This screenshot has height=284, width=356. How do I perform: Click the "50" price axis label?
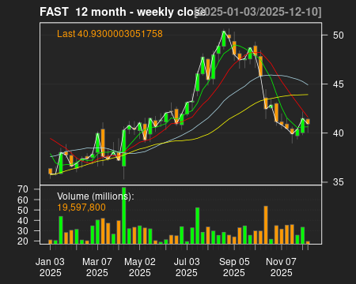click(x=338, y=35)
